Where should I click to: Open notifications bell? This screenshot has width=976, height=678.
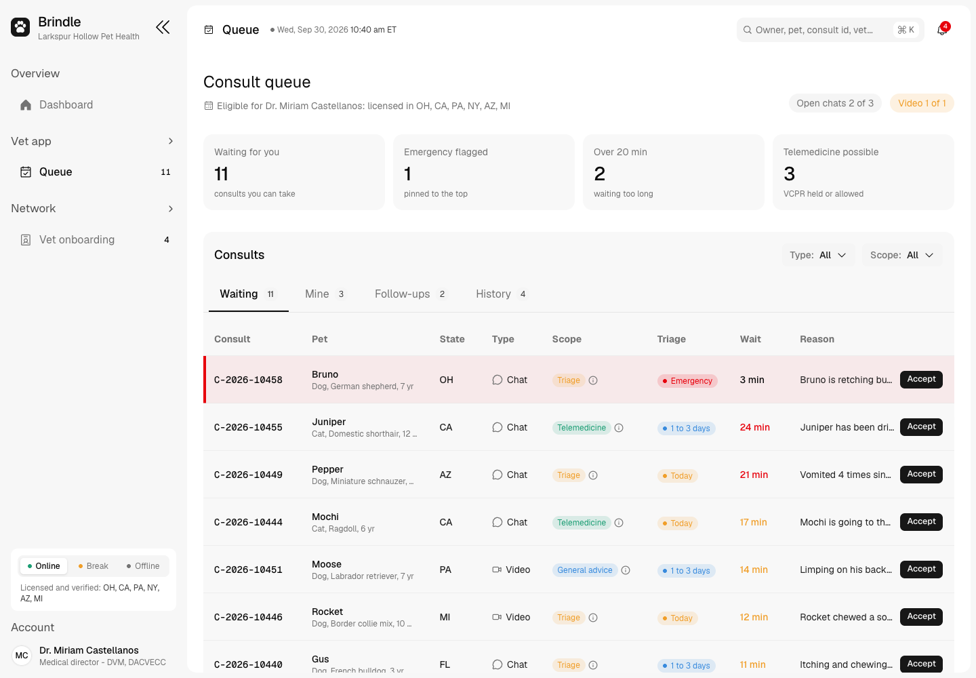[942, 30]
